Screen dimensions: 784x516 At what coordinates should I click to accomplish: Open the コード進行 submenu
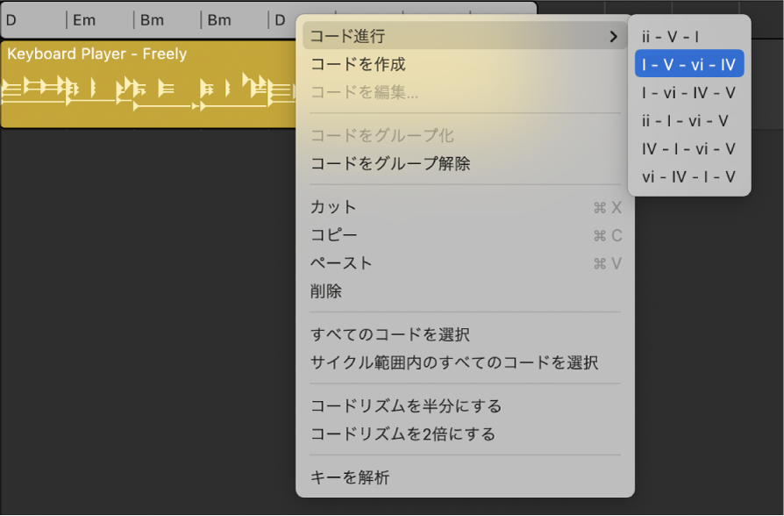point(348,37)
